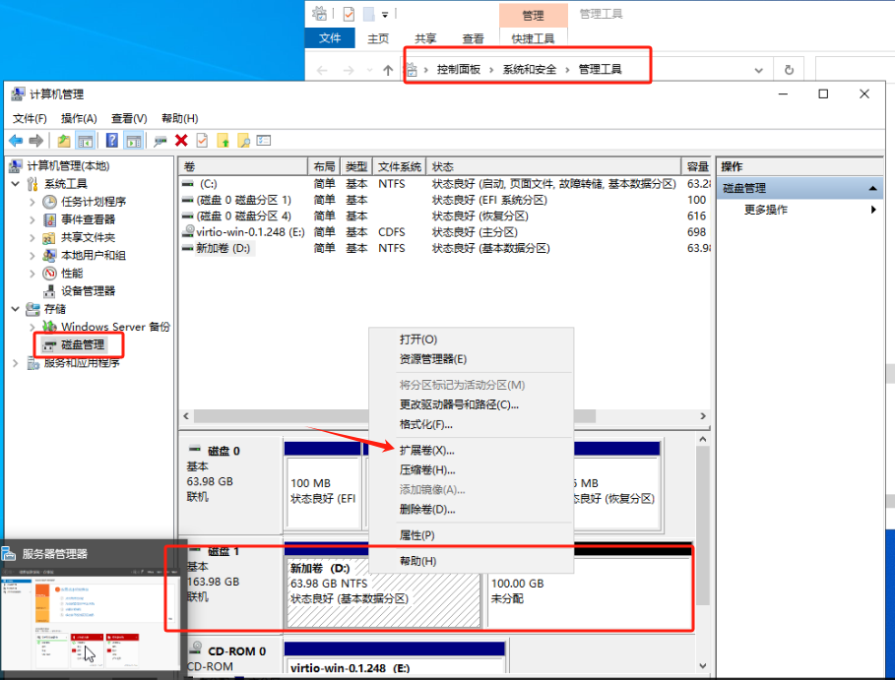
Task: Click the blue Back arrow toolbar icon
Action: pyautogui.click(x=15, y=141)
